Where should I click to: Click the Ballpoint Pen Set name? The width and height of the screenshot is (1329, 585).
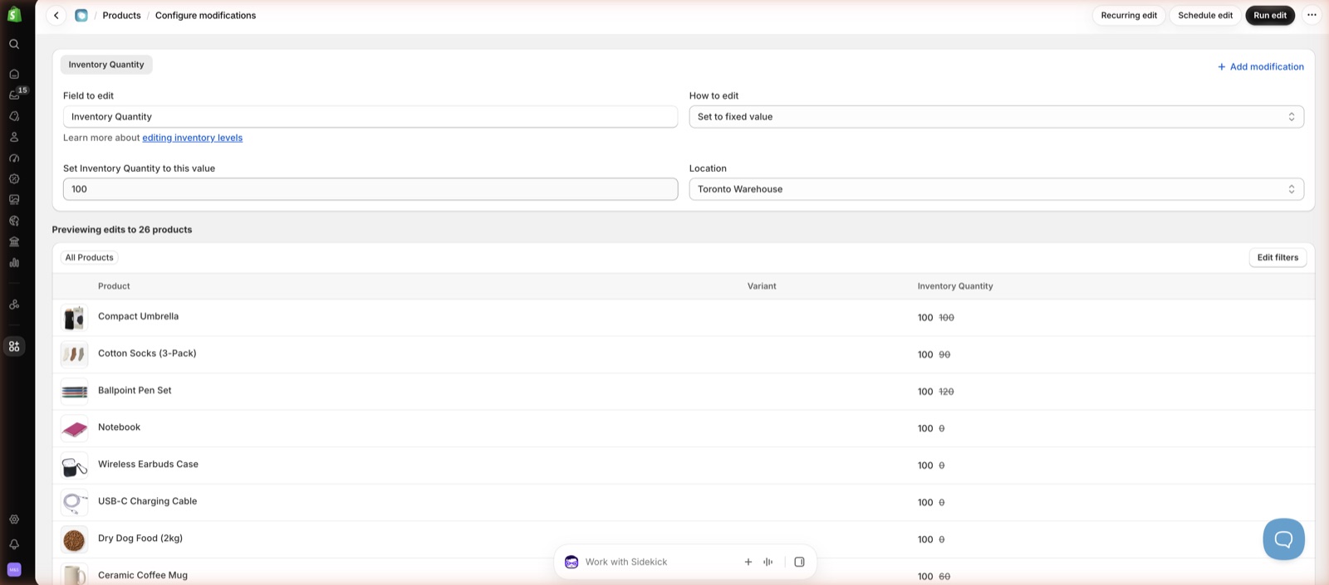(135, 390)
